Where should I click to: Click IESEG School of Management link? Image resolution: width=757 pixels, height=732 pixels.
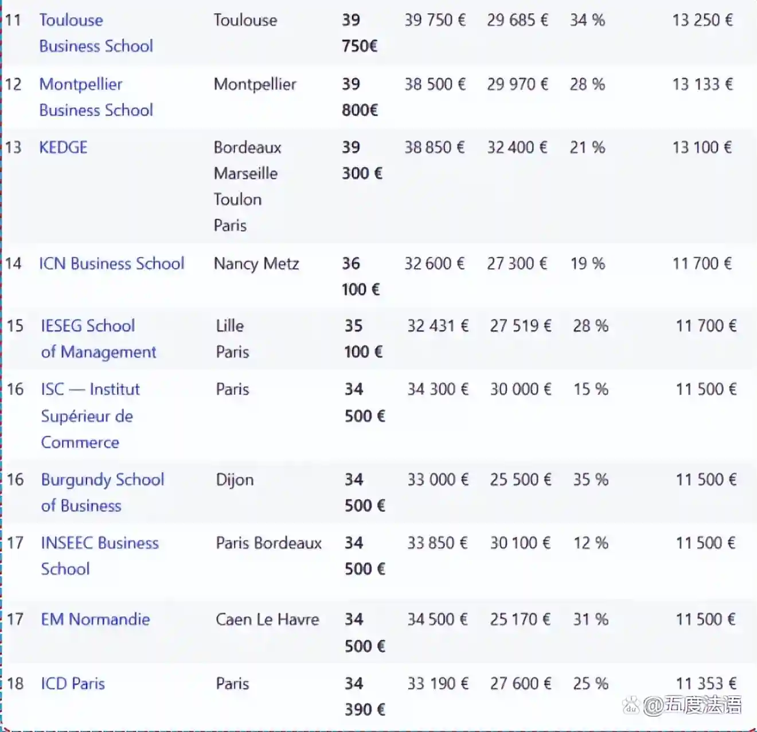click(x=98, y=338)
